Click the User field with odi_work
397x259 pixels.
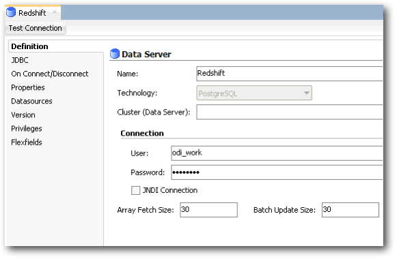277,153
